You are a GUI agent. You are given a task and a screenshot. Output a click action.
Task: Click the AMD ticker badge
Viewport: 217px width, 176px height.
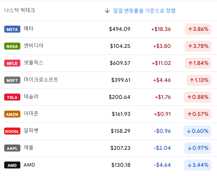pyautogui.click(x=12, y=165)
